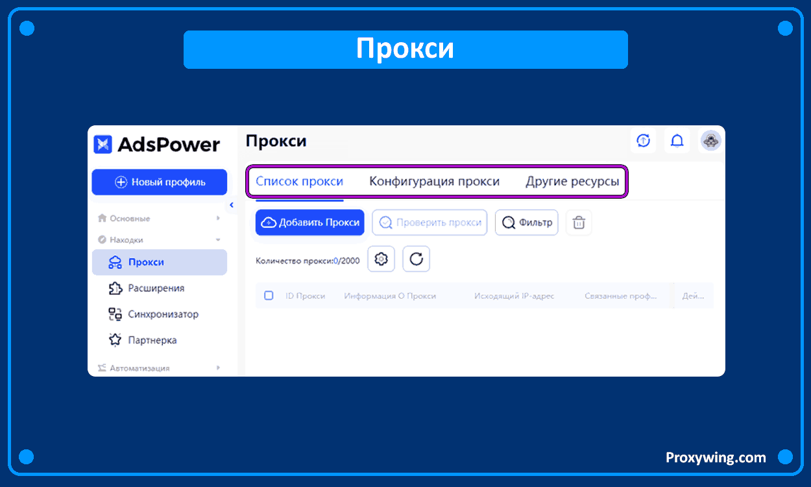
Task: Open the notifications bell
Action: 677,140
